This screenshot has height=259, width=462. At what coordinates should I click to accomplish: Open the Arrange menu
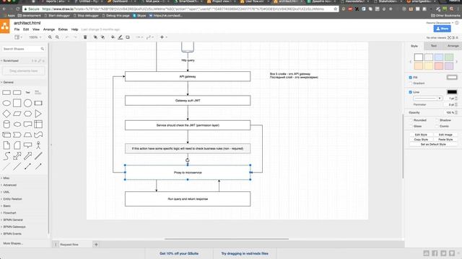point(49,29)
